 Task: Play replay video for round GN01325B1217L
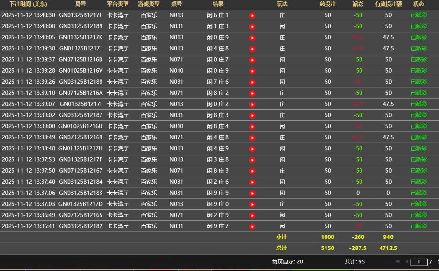(252, 15)
